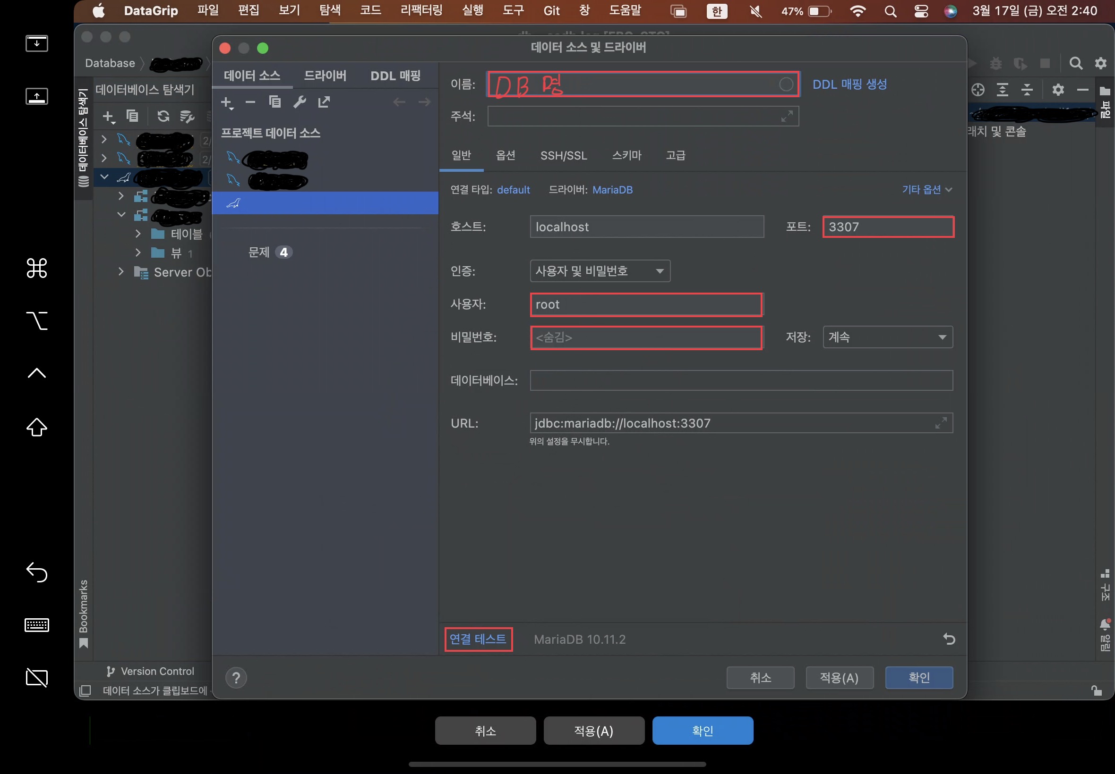Click the duplicate data source icon
Viewport: 1115px width, 774px height.
point(275,102)
